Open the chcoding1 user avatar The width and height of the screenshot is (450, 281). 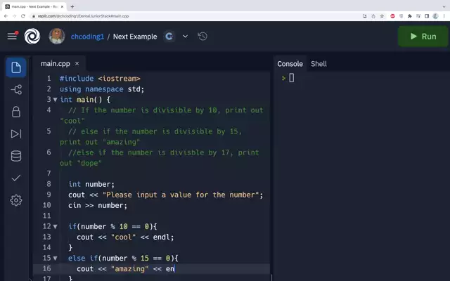tap(57, 36)
